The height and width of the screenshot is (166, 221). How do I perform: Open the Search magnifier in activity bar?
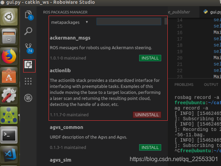pyautogui.click(x=28, y=31)
